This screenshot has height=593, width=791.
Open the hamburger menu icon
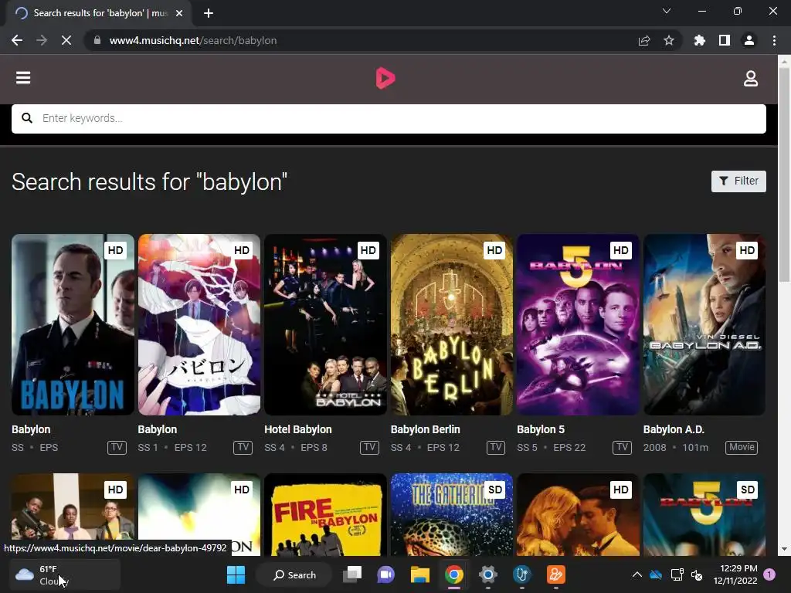tap(23, 78)
